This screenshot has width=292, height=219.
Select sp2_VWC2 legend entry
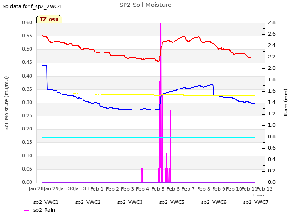(83, 202)
